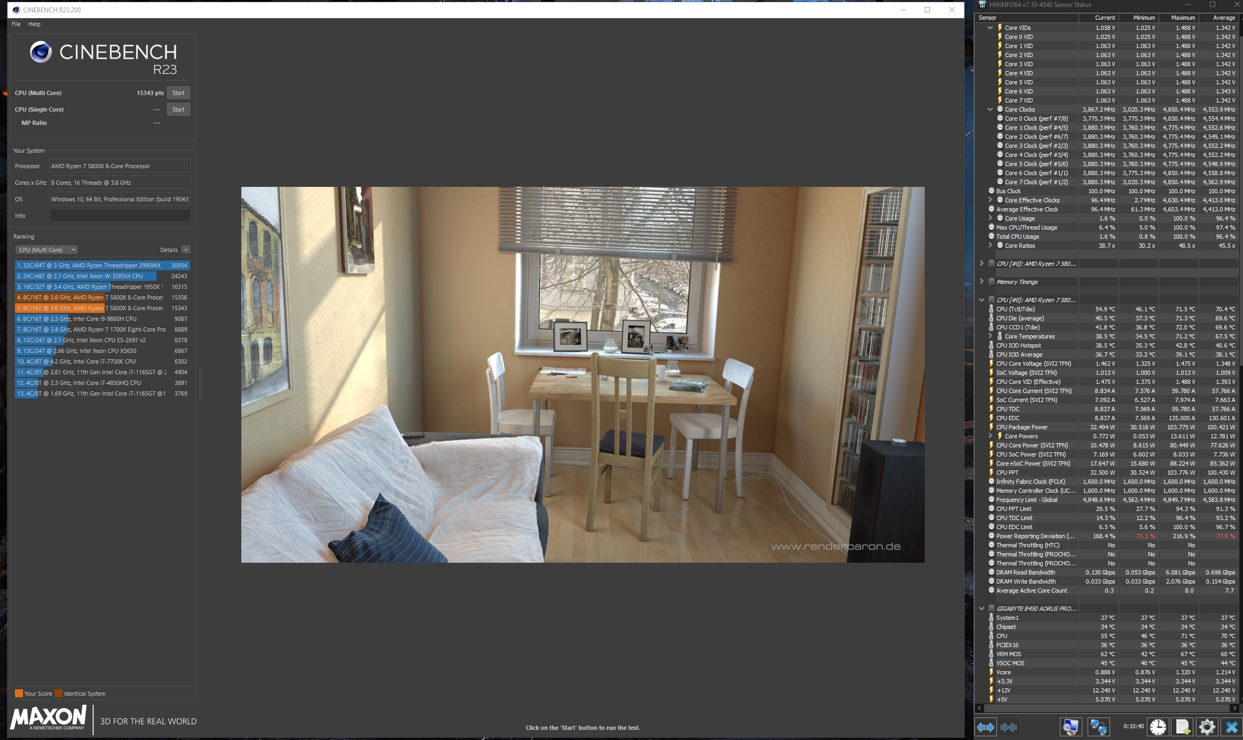
Task: Open HWiNFO summary monitor icon
Action: (x=1071, y=727)
